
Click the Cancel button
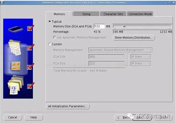click(13, 117)
